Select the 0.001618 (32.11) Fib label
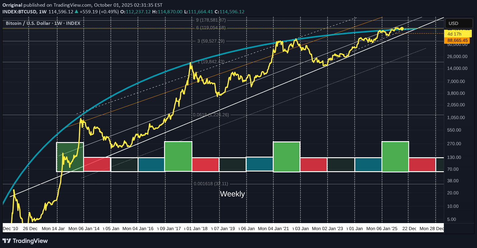Viewport: 477px width, 248px height. coord(211,184)
